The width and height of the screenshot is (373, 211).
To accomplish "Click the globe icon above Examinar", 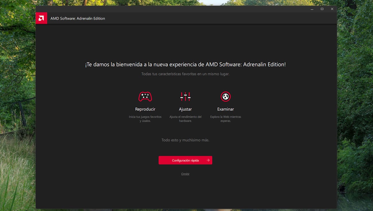I will pyautogui.click(x=226, y=97).
